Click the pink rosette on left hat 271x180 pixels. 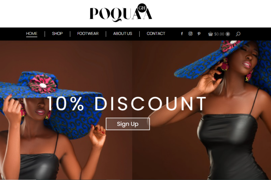tap(42, 84)
